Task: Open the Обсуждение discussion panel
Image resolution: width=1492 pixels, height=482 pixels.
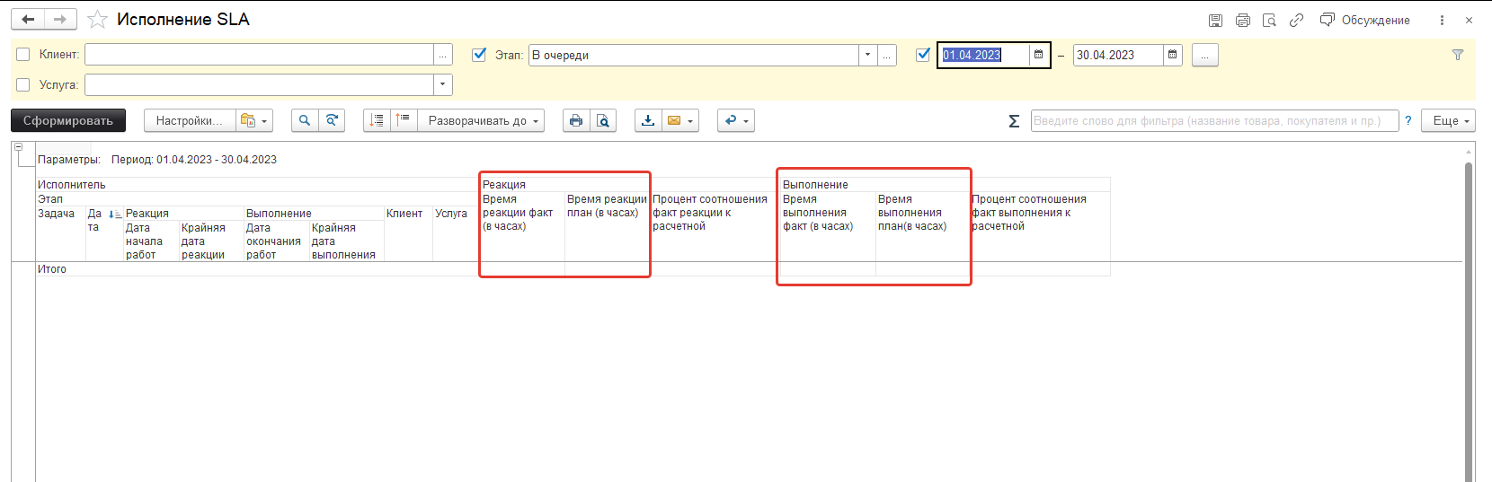Action: (1364, 20)
